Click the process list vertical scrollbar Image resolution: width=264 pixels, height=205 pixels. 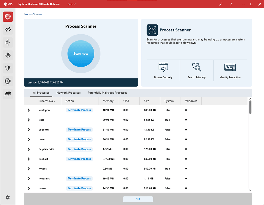pos(250,107)
